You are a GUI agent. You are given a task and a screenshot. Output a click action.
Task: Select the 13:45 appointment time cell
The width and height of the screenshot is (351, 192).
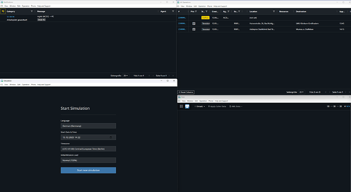coord(342,23)
